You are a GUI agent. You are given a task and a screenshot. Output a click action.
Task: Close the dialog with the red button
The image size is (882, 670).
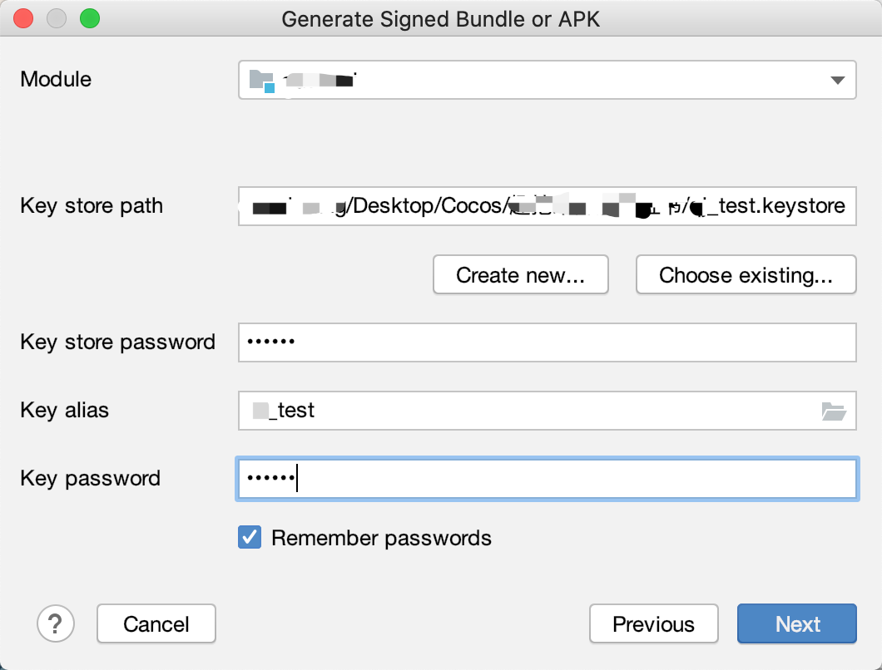tap(24, 17)
